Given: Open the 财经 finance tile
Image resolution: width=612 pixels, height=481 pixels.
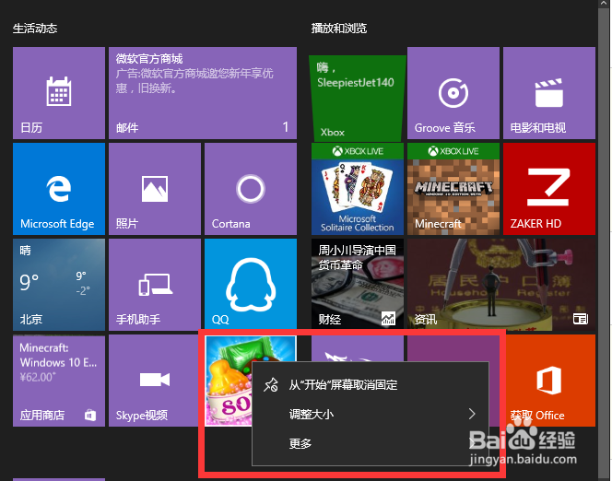Looking at the screenshot, I should [358, 284].
